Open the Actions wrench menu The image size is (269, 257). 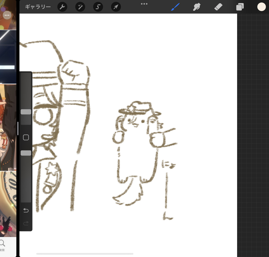pyautogui.click(x=62, y=7)
